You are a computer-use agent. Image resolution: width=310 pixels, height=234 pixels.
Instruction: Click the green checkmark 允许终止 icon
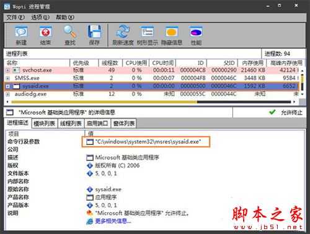(x=272, y=112)
